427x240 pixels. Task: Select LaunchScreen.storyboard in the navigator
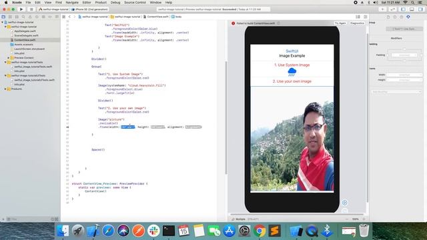click(29, 49)
